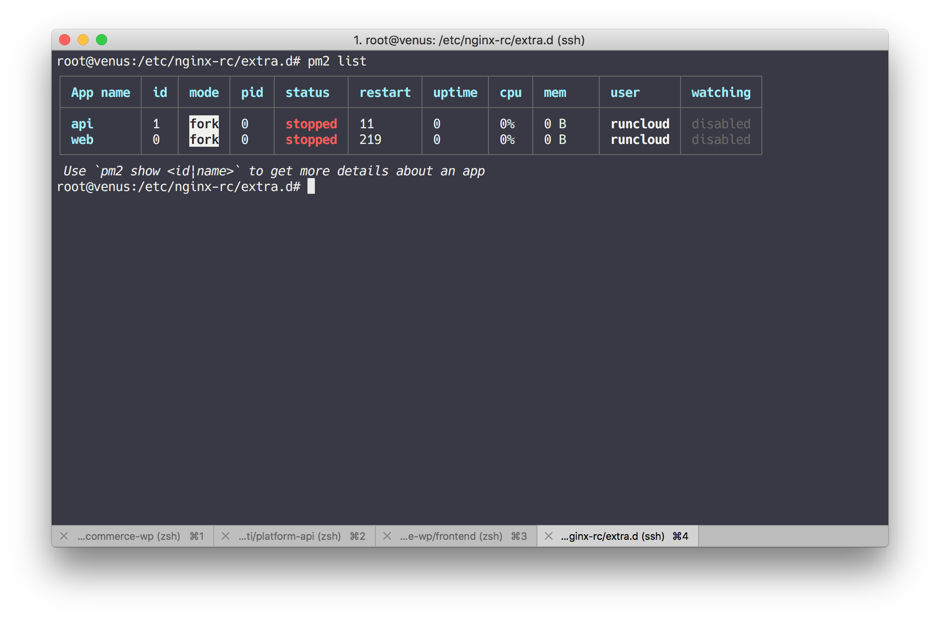Select the ginx-rc/extra.d ssh tab
Image resolution: width=940 pixels, height=621 pixels.
pyautogui.click(x=613, y=536)
